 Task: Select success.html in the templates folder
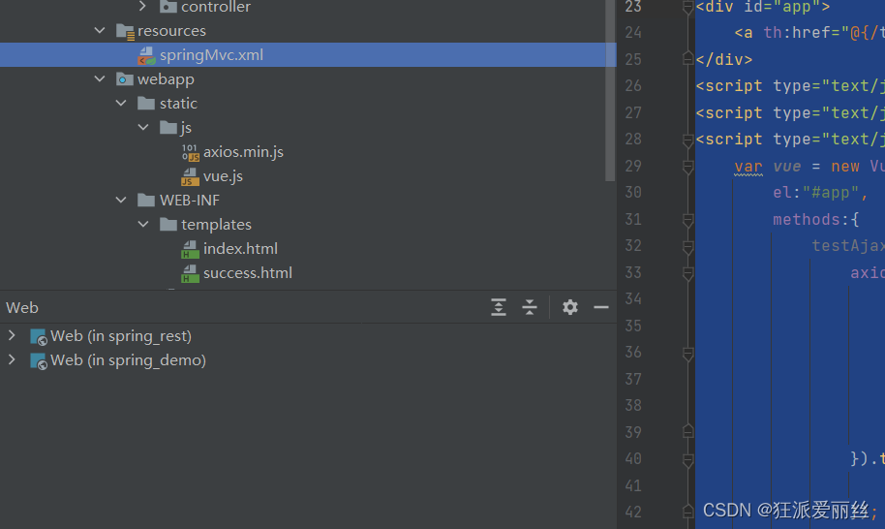[247, 273]
